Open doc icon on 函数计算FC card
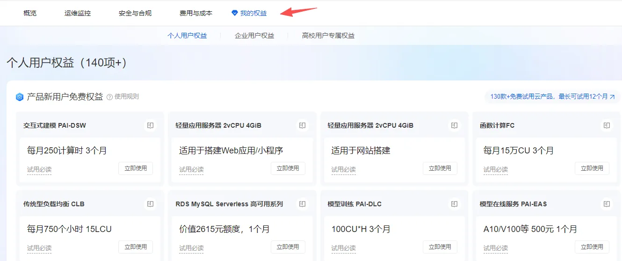This screenshot has height=261, width=622. (x=607, y=125)
